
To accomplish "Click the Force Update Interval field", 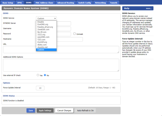I will (x=40, y=88).
